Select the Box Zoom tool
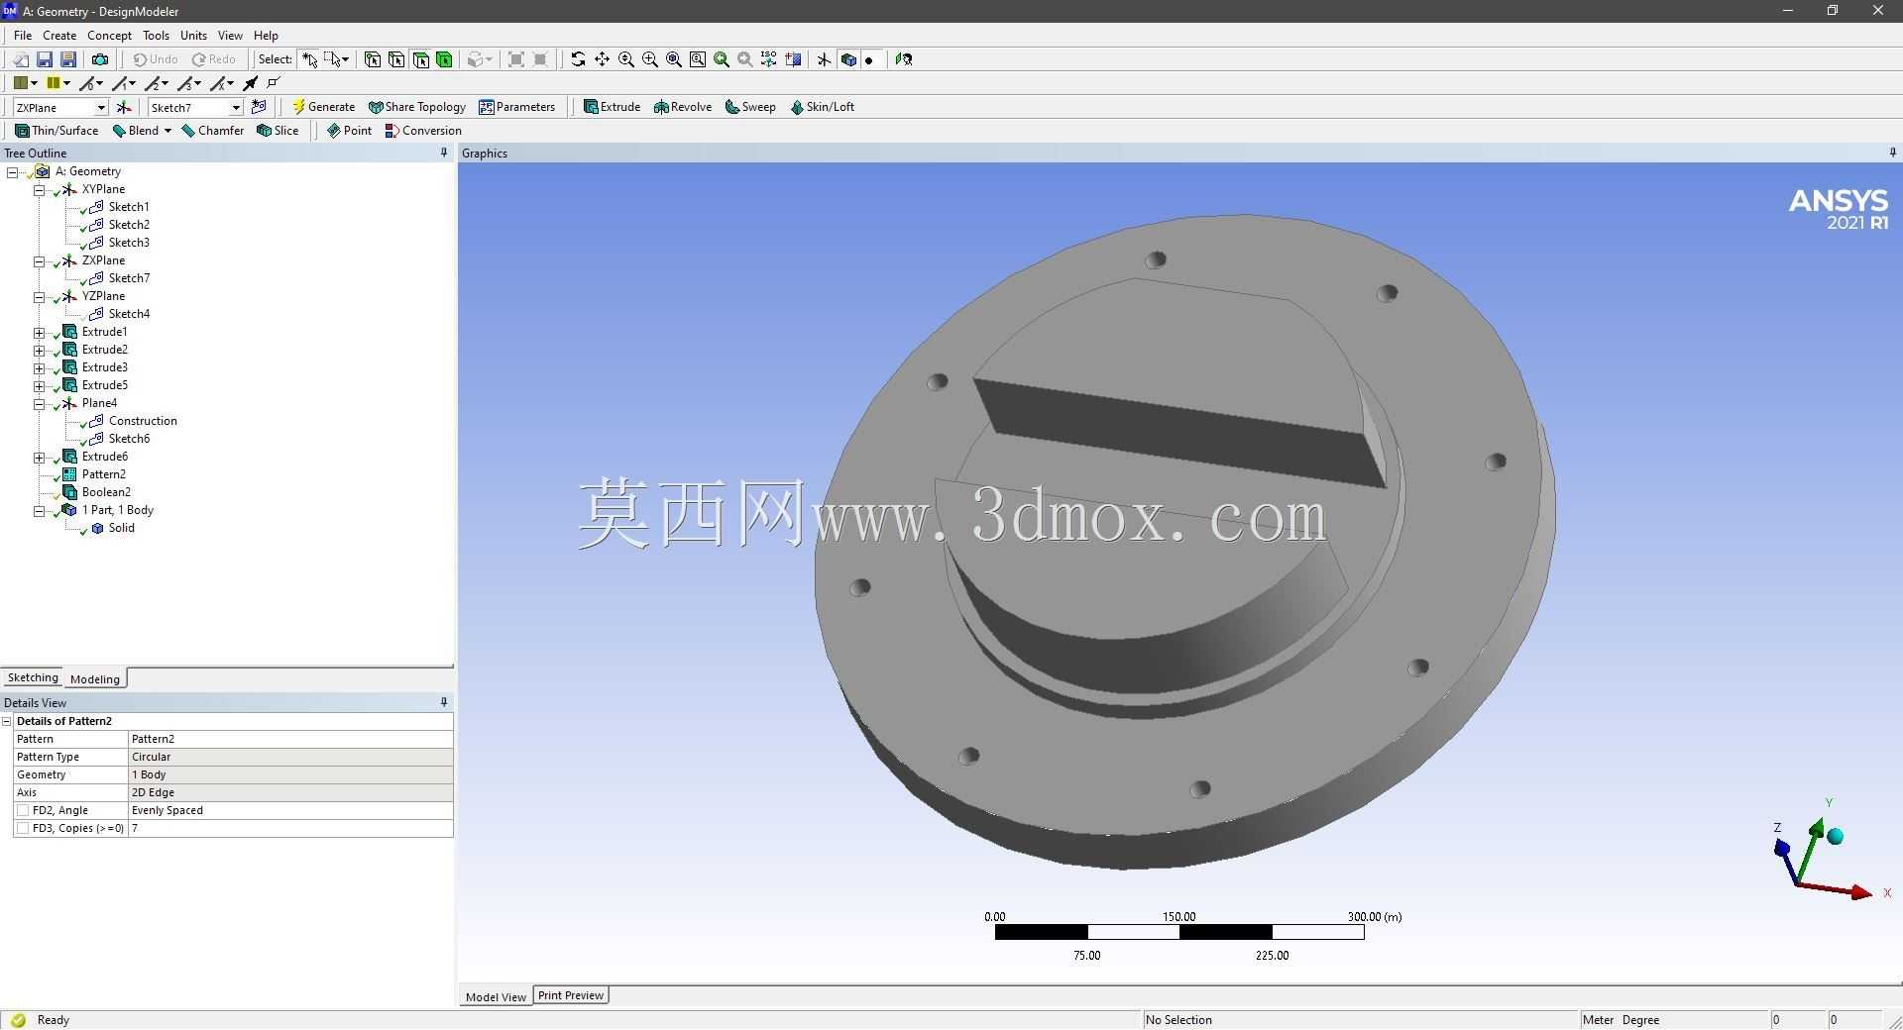 (649, 59)
